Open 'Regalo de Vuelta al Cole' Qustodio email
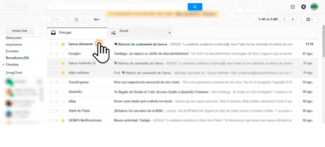 click(x=182, y=92)
